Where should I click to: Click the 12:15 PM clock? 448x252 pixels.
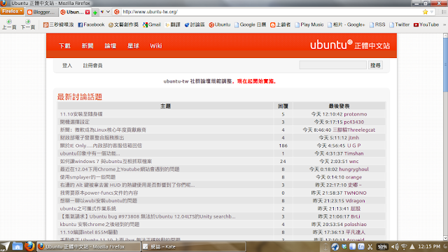429,246
